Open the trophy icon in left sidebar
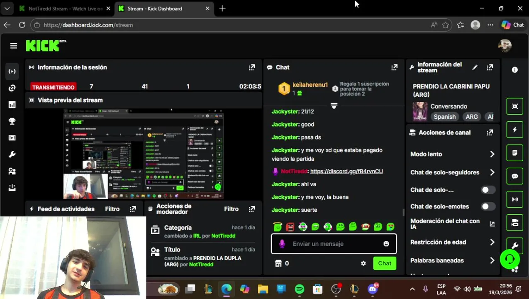This screenshot has width=529, height=299. pos(12,121)
